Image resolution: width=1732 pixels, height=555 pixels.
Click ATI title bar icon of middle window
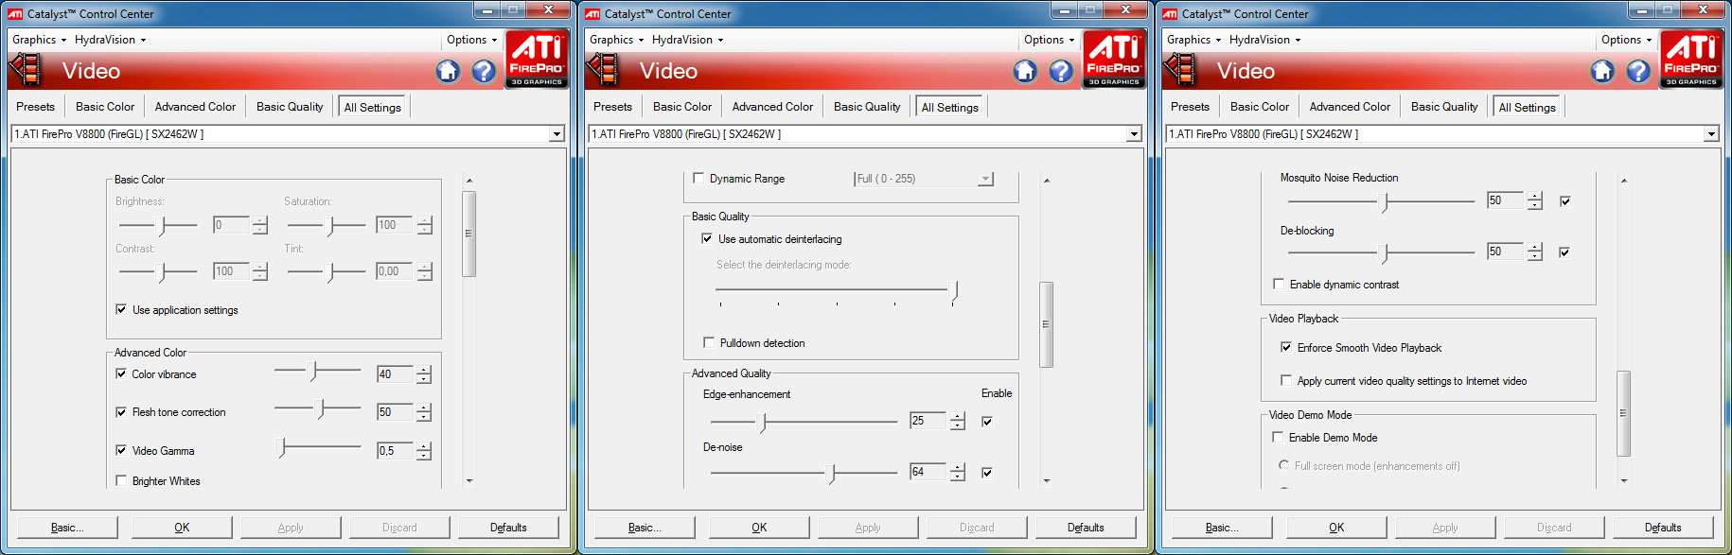592,14
